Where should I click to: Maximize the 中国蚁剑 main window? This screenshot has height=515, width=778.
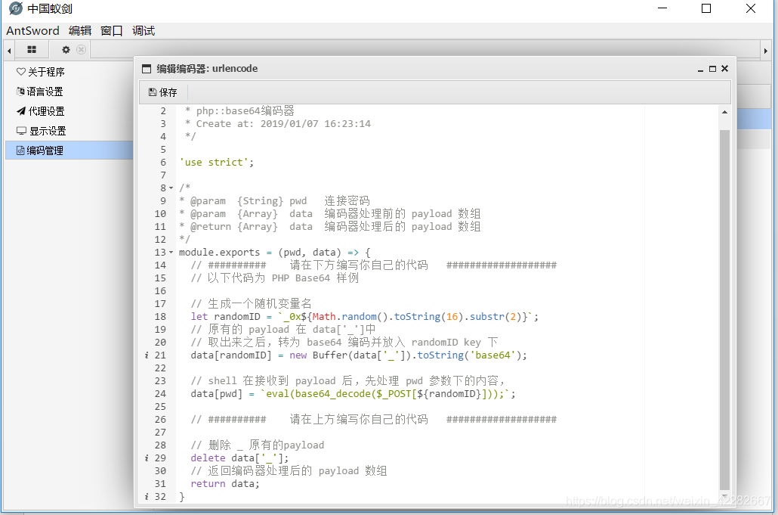pyautogui.click(x=706, y=8)
